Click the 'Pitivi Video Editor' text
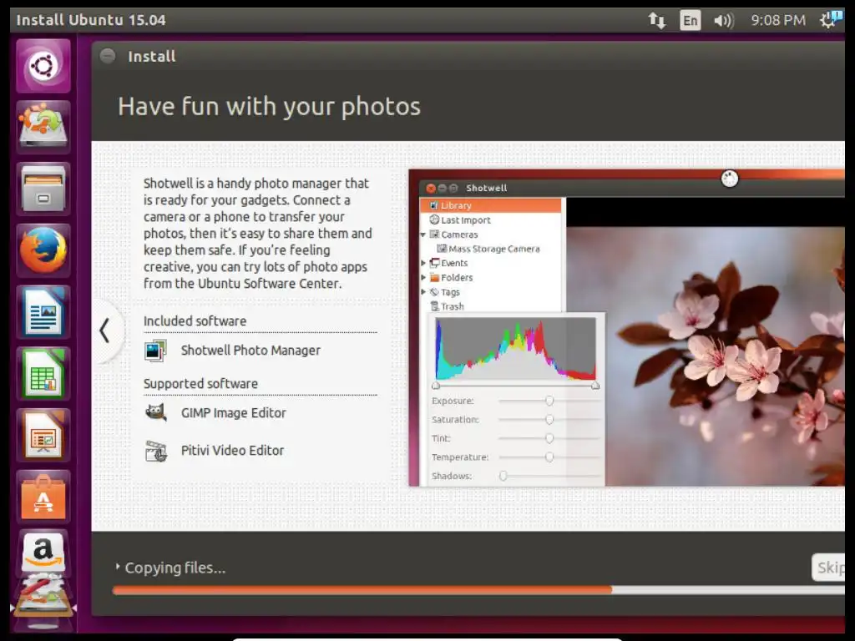The image size is (855, 641). (x=232, y=451)
